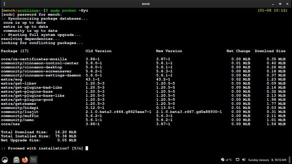Image resolution: width=292 pixels, height=164 pixels.
Task: Click 'extra/gst-libav' package name
Action: (x=18, y=83)
